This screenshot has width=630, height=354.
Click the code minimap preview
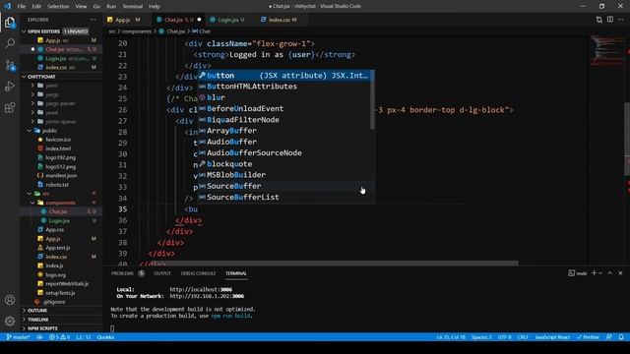tap(606, 50)
